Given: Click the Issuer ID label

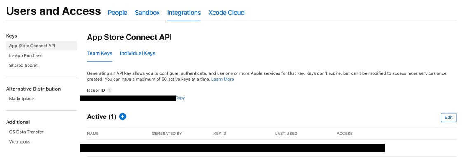Looking at the screenshot, I should pos(96,90).
